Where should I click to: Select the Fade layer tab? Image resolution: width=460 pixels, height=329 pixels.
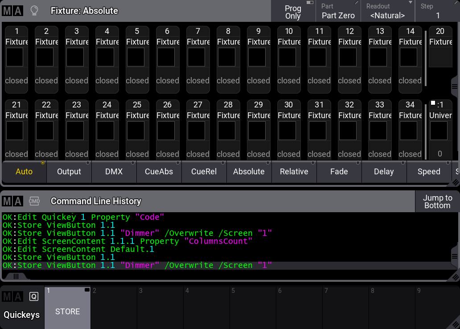(x=339, y=172)
